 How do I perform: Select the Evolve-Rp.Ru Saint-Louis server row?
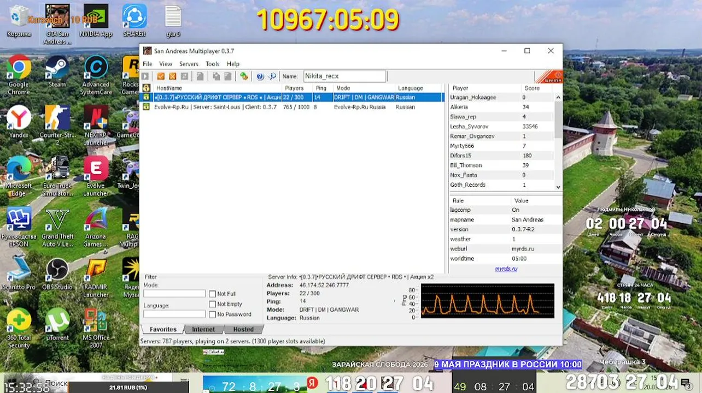pos(292,107)
